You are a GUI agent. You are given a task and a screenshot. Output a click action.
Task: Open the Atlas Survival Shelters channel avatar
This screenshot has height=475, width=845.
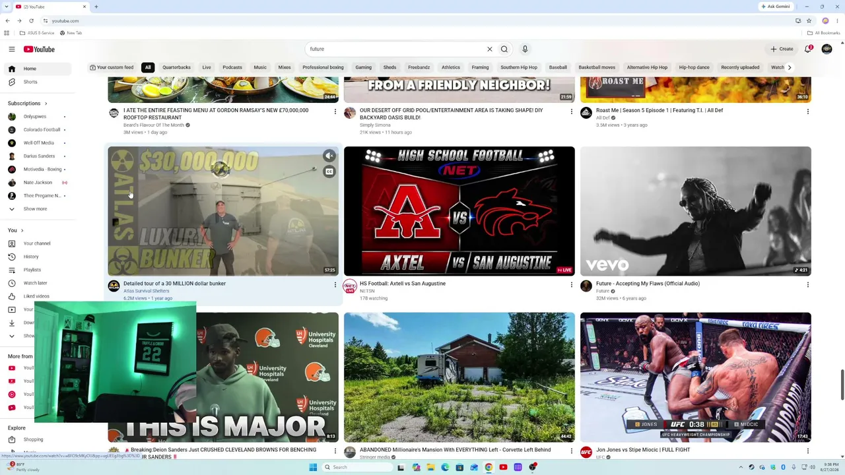pyautogui.click(x=114, y=286)
